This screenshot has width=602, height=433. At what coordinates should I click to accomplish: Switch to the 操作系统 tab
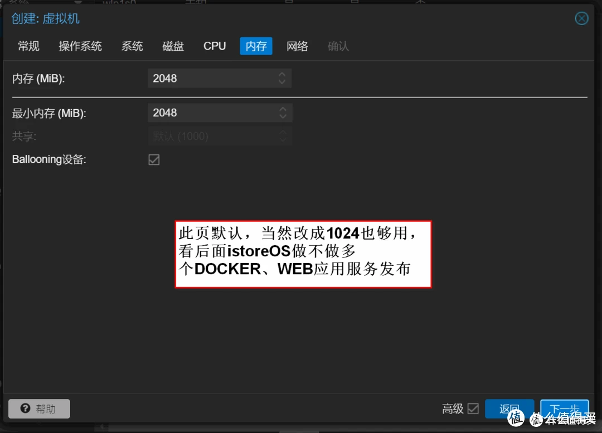pos(80,46)
